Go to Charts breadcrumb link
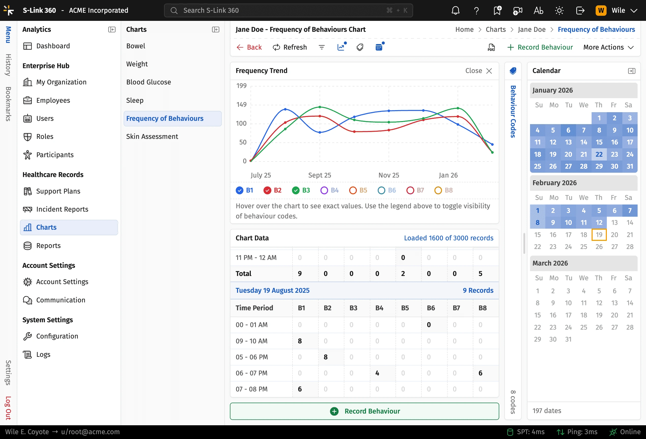Viewport: 646px width, 439px height. coord(496,30)
